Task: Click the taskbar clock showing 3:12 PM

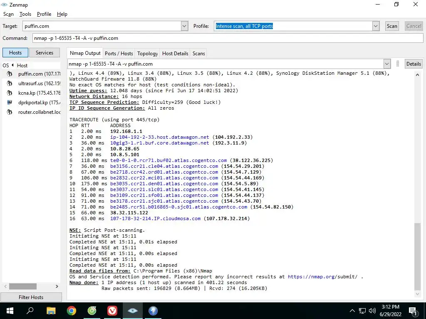Action: (x=390, y=311)
